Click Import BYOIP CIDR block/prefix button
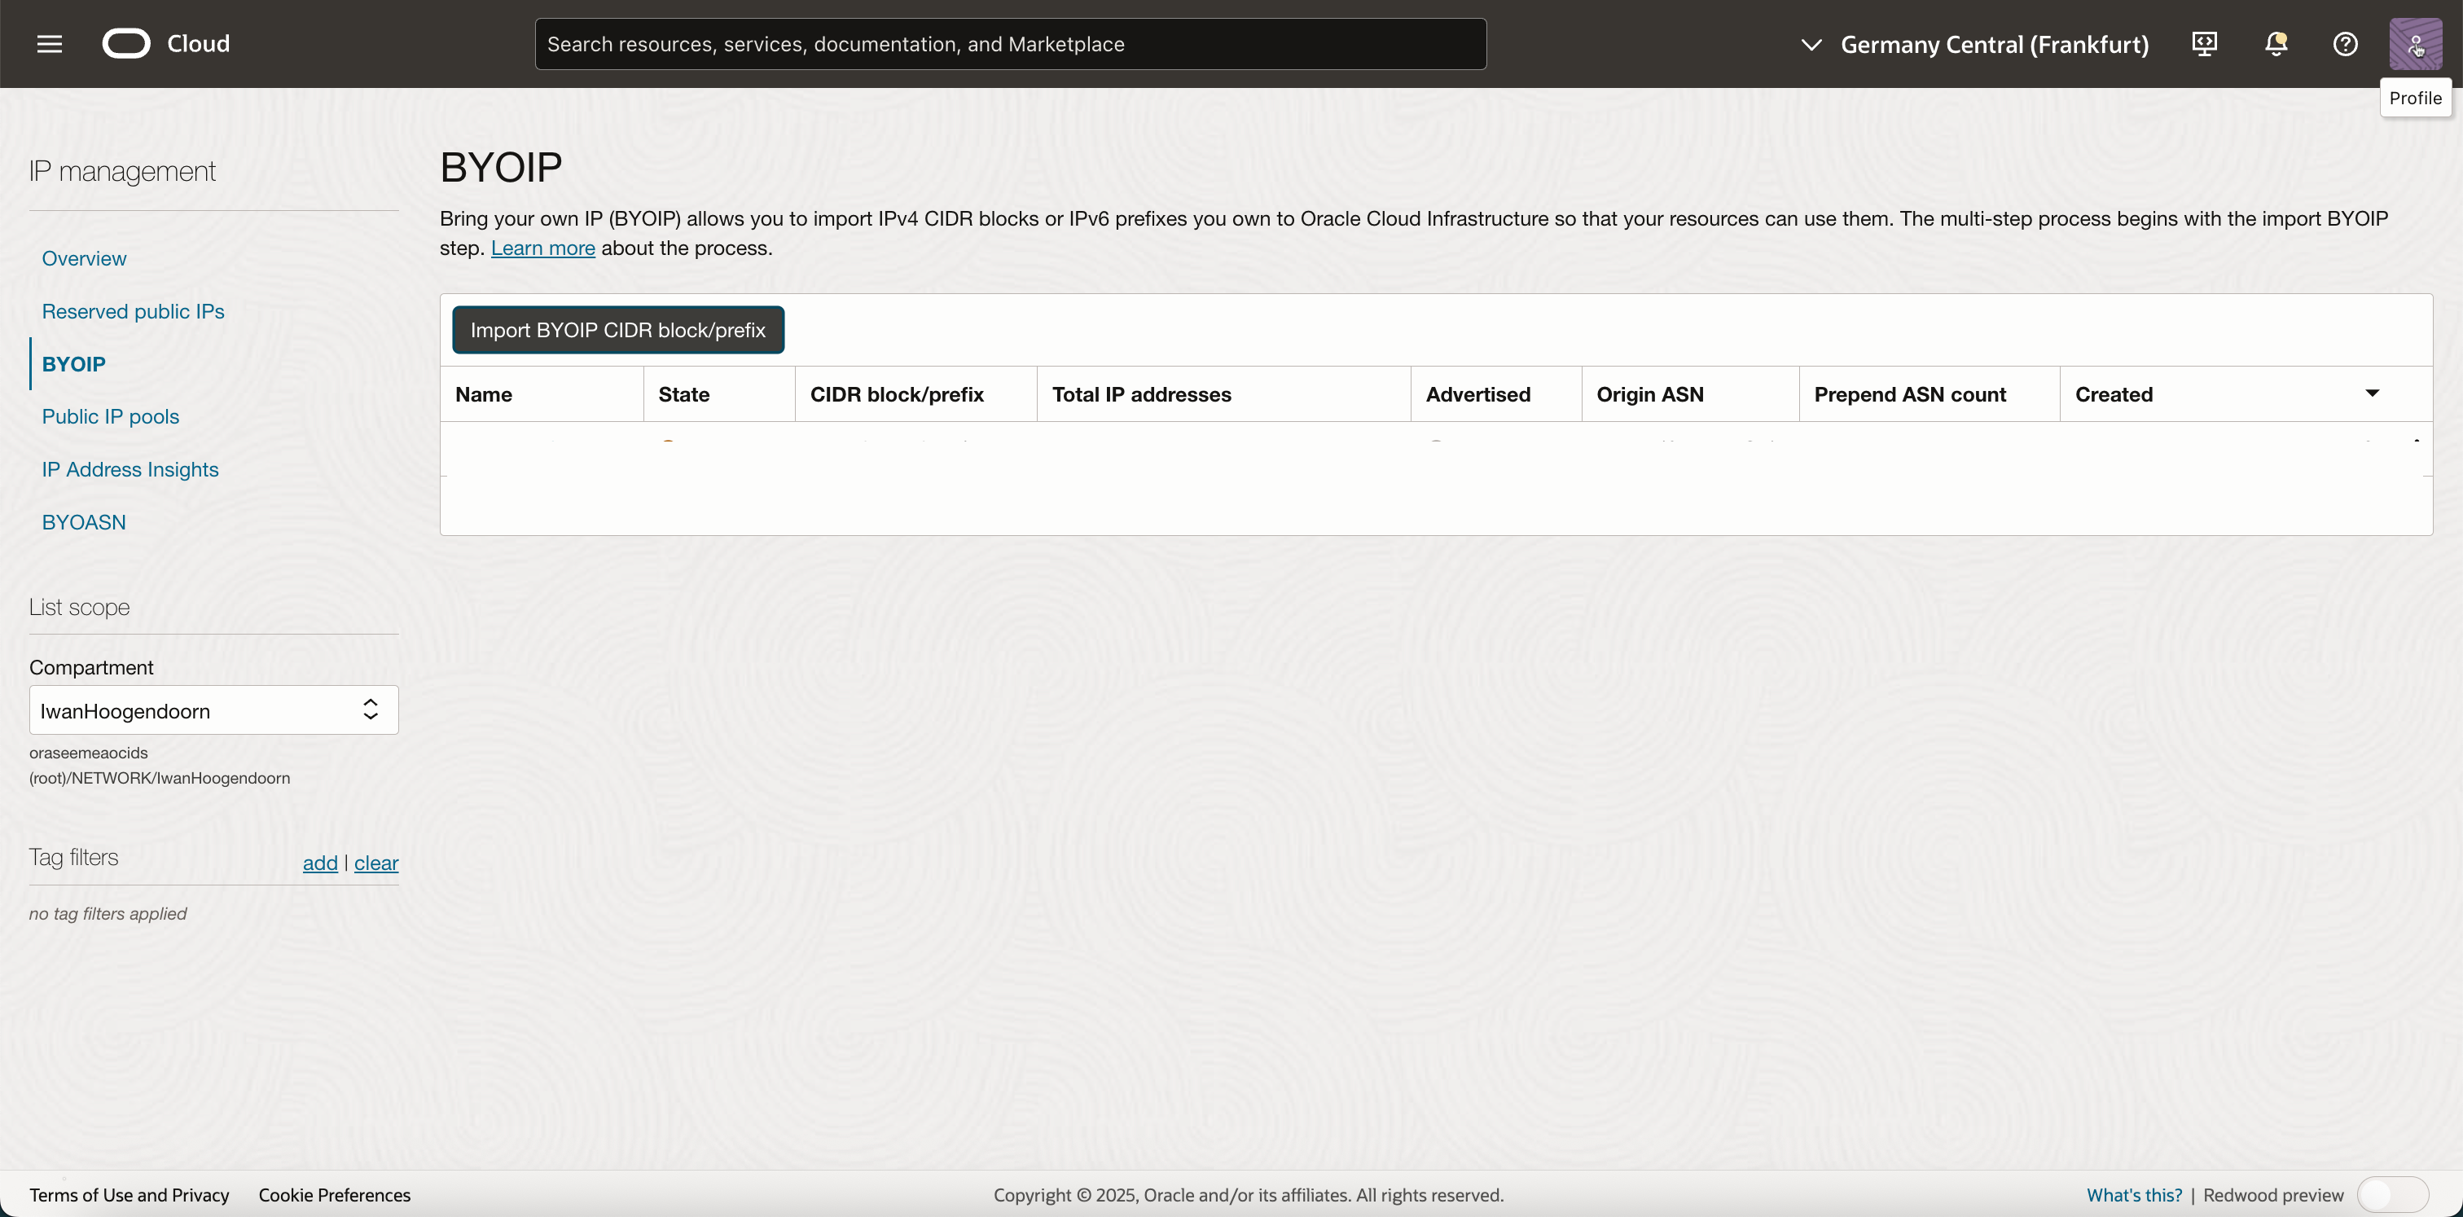 (x=617, y=330)
